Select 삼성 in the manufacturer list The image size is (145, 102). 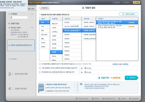click(x=45, y=30)
